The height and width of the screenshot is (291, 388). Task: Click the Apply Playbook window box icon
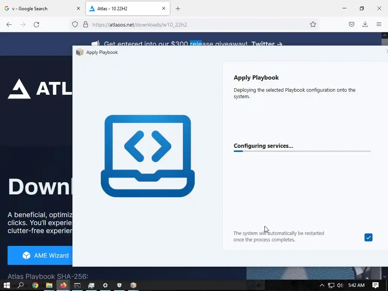tap(80, 52)
